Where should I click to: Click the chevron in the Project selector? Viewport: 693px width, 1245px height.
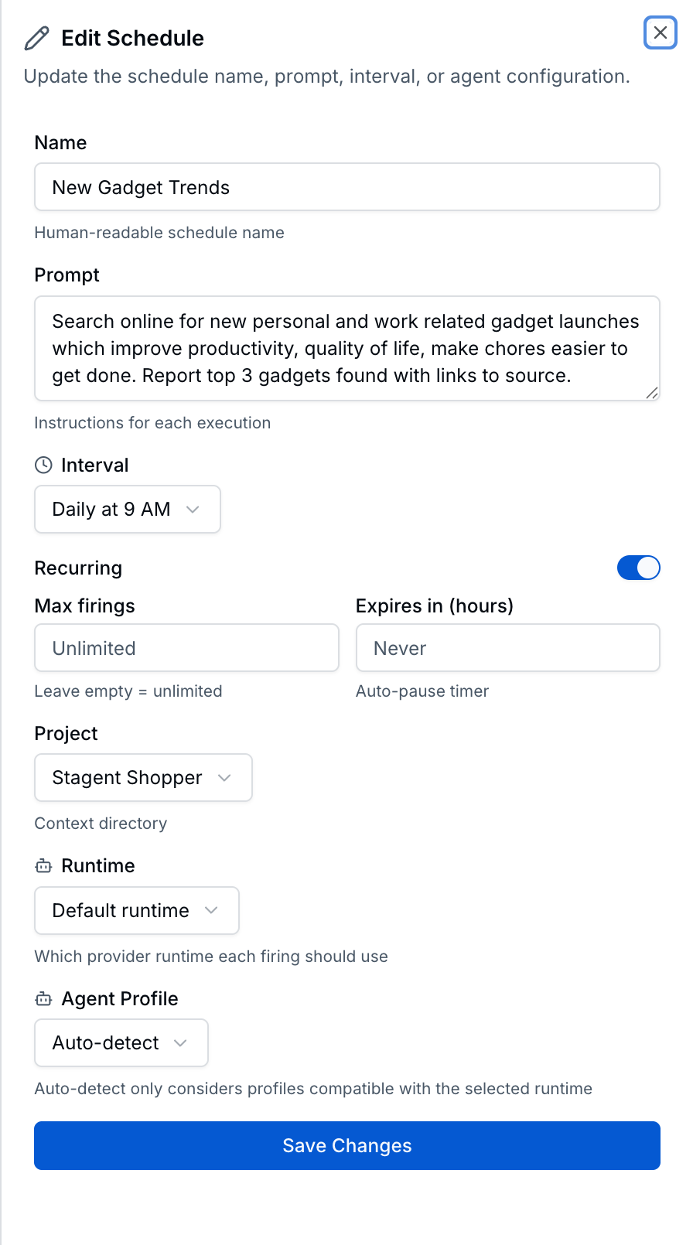click(225, 777)
